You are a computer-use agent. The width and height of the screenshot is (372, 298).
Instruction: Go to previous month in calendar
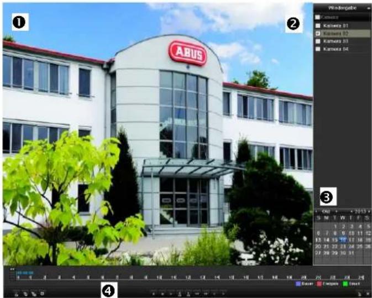[x=316, y=211]
